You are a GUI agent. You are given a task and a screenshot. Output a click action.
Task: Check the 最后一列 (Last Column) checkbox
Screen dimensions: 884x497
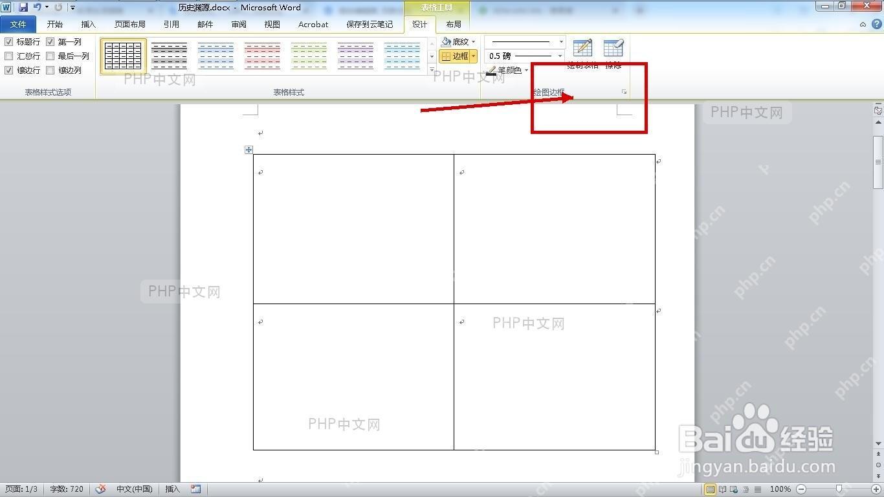tap(50, 56)
